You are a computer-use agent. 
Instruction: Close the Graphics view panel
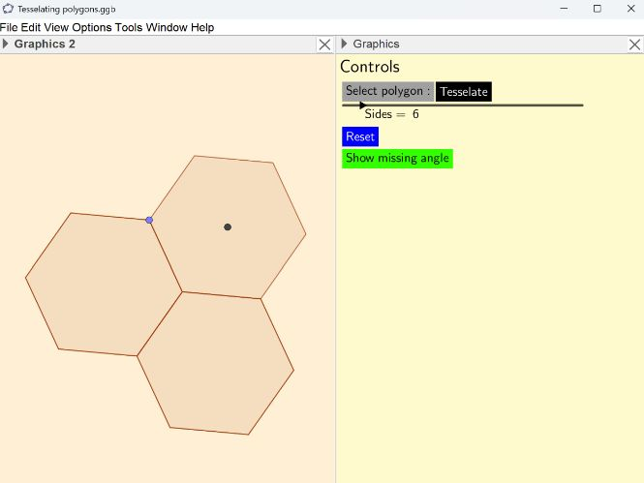click(x=634, y=45)
